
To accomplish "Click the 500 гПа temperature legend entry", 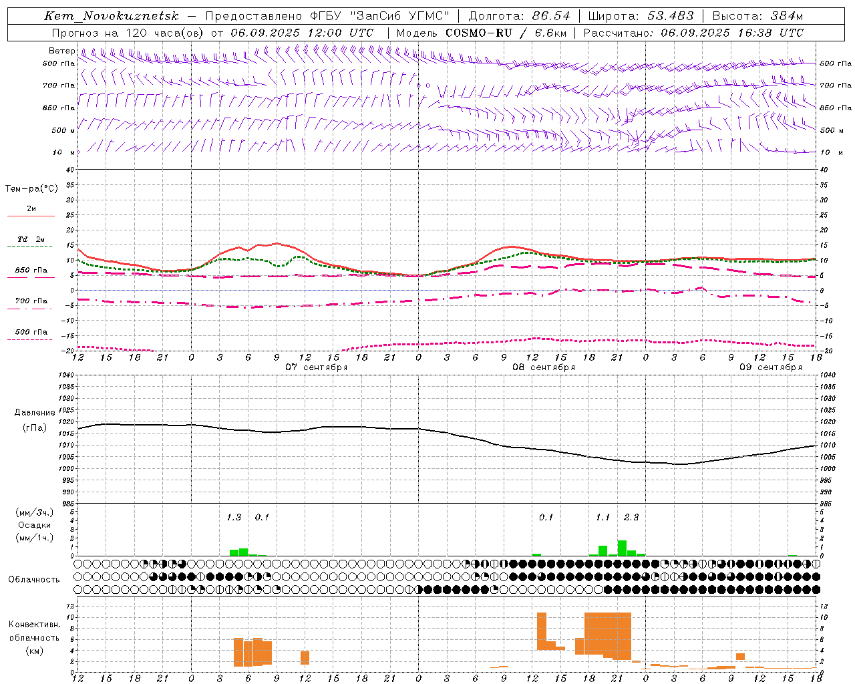I will (31, 332).
